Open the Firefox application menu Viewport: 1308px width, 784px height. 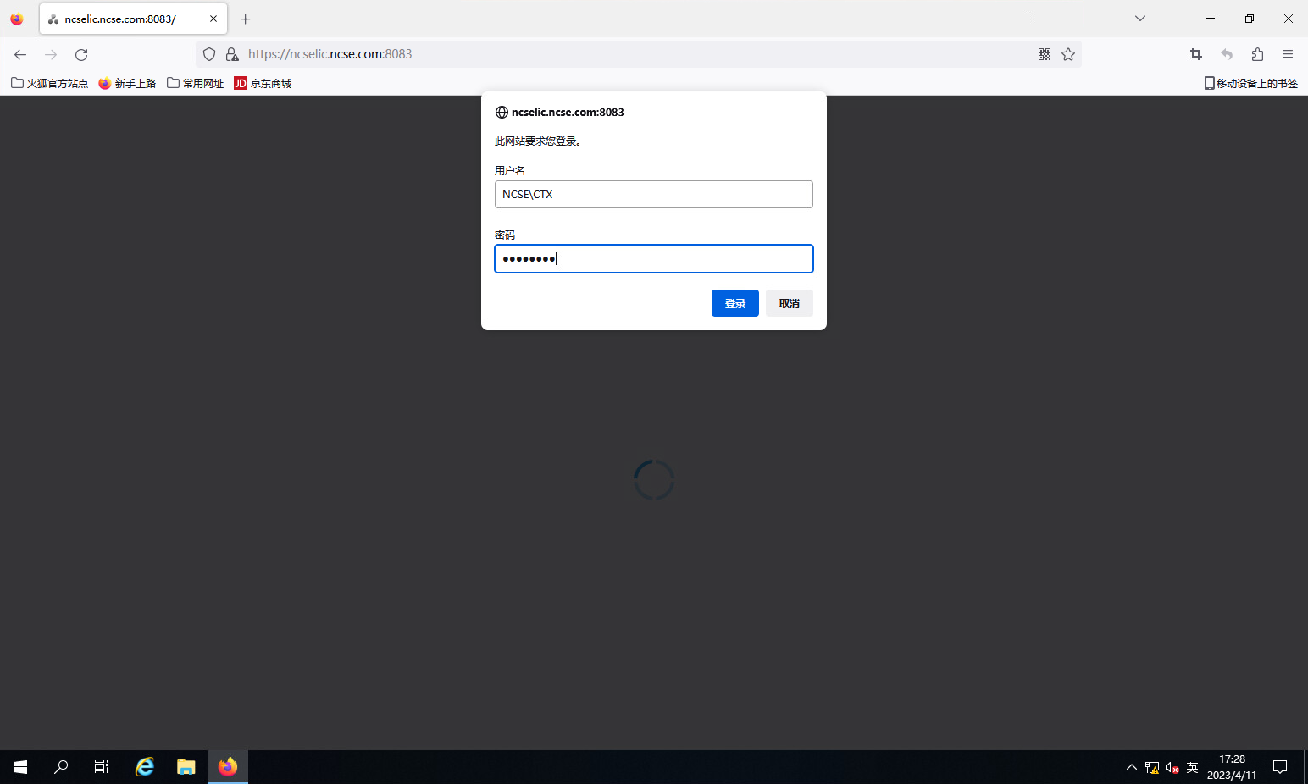pyautogui.click(x=1288, y=54)
